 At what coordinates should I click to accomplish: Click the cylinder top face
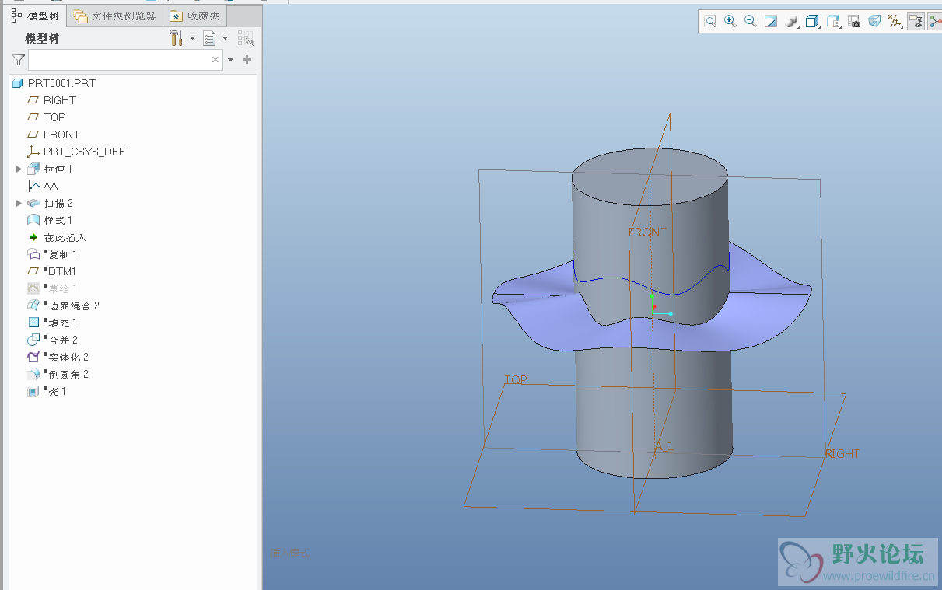(650, 177)
